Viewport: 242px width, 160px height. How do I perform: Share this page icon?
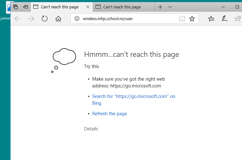click(x=238, y=19)
